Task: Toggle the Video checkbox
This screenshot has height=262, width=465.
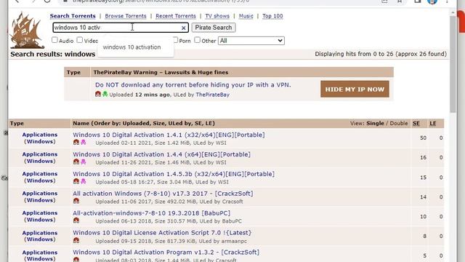Action: point(79,40)
